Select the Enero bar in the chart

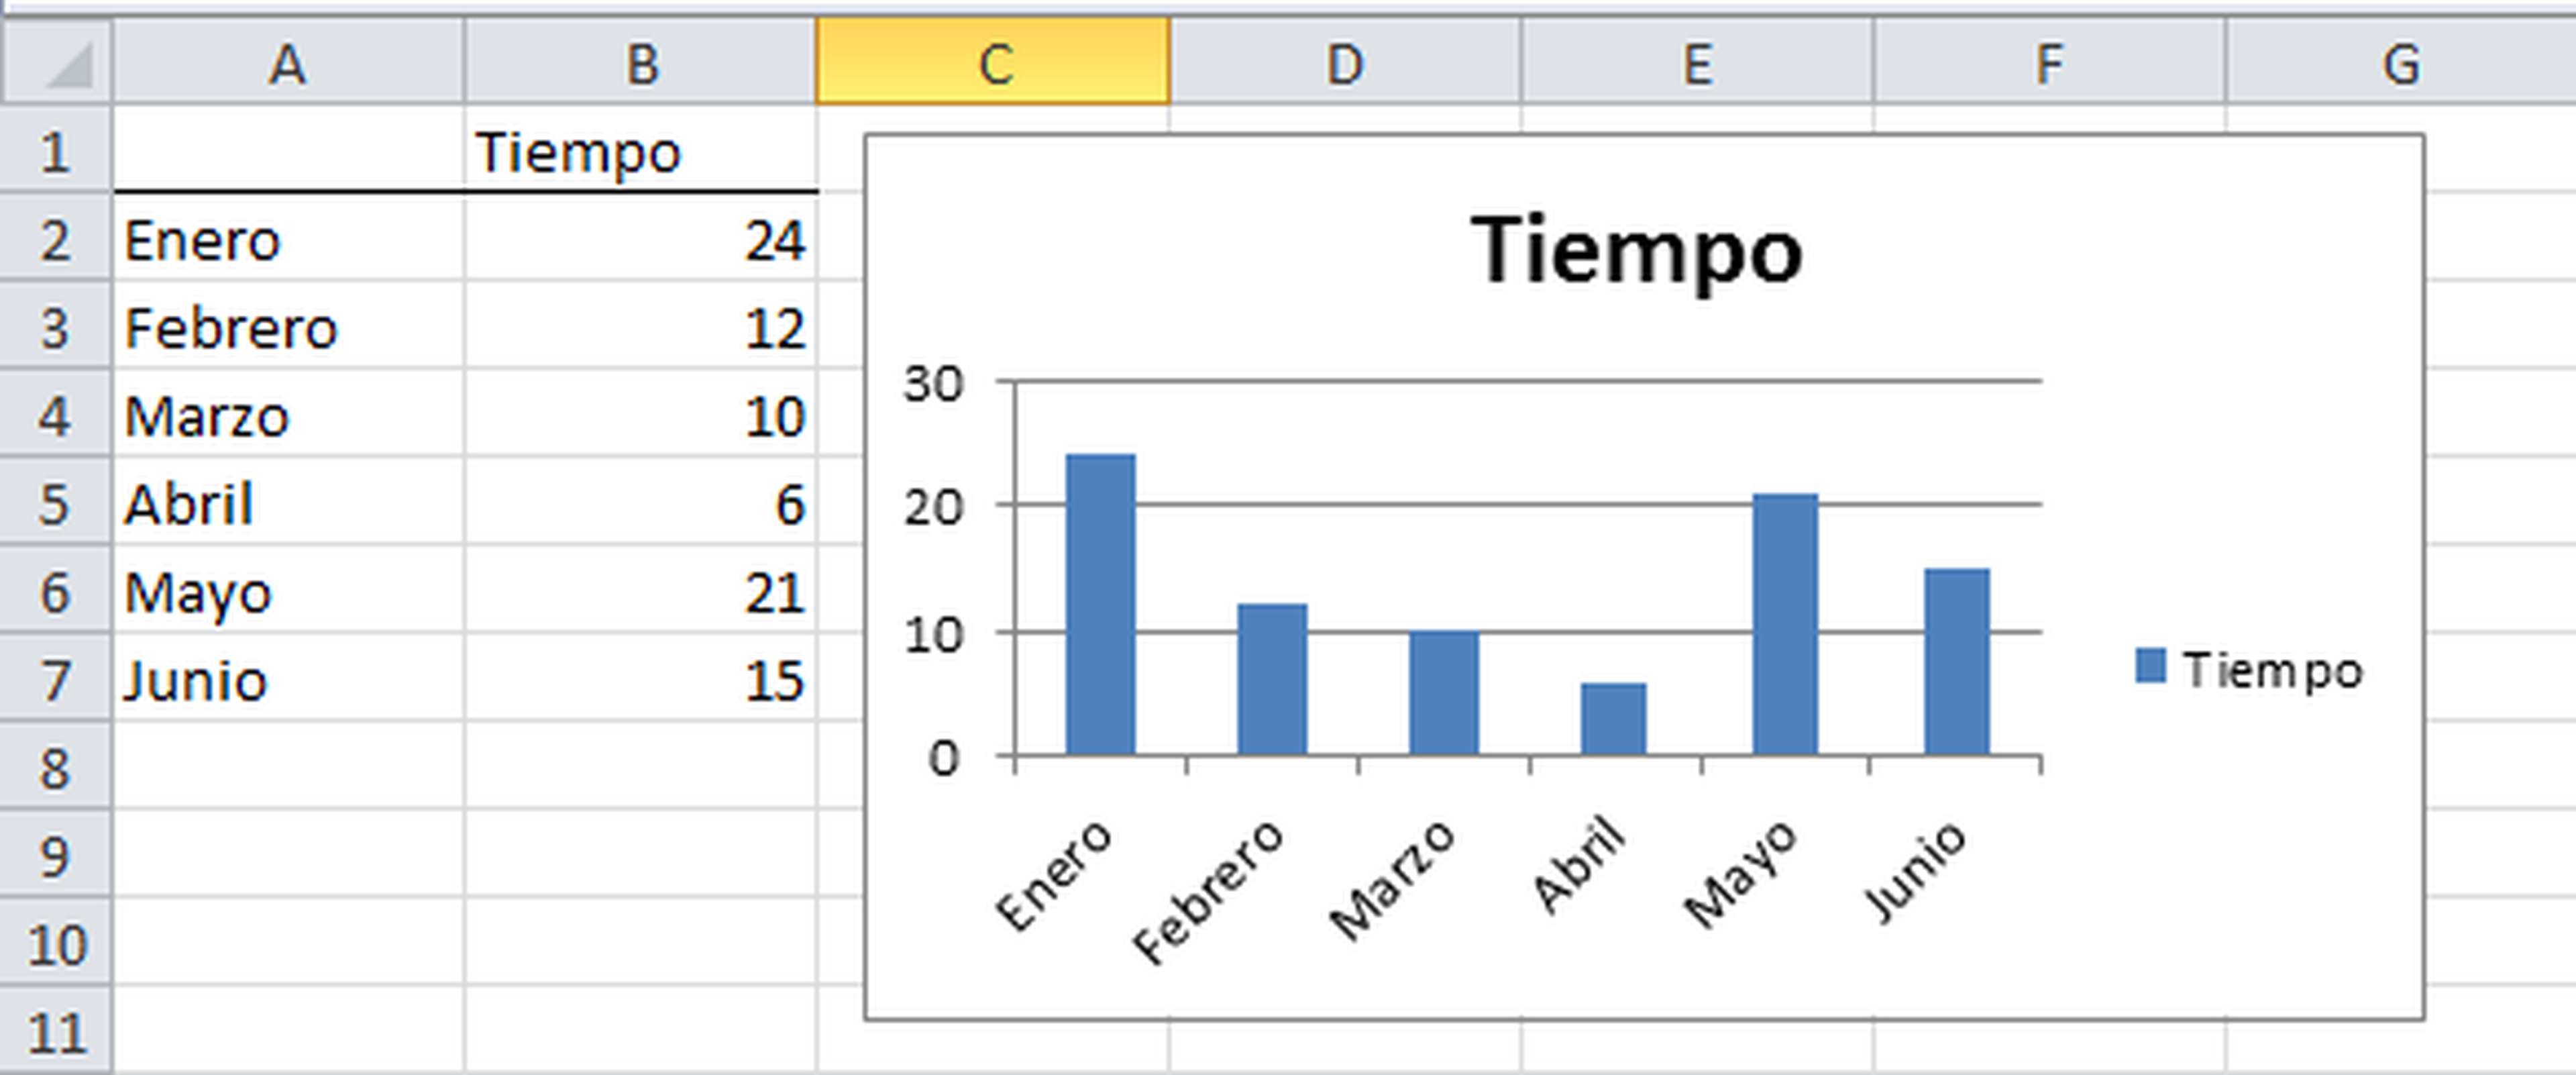click(1100, 604)
